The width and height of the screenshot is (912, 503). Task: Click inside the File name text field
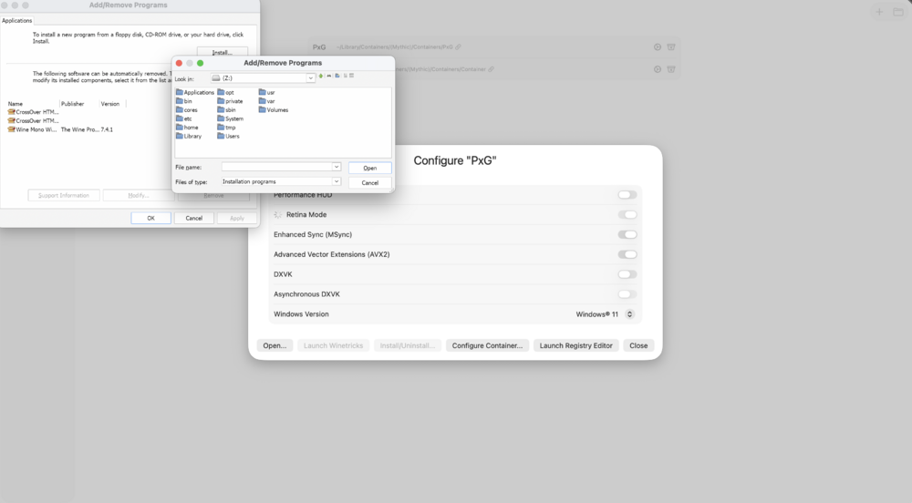(x=276, y=167)
